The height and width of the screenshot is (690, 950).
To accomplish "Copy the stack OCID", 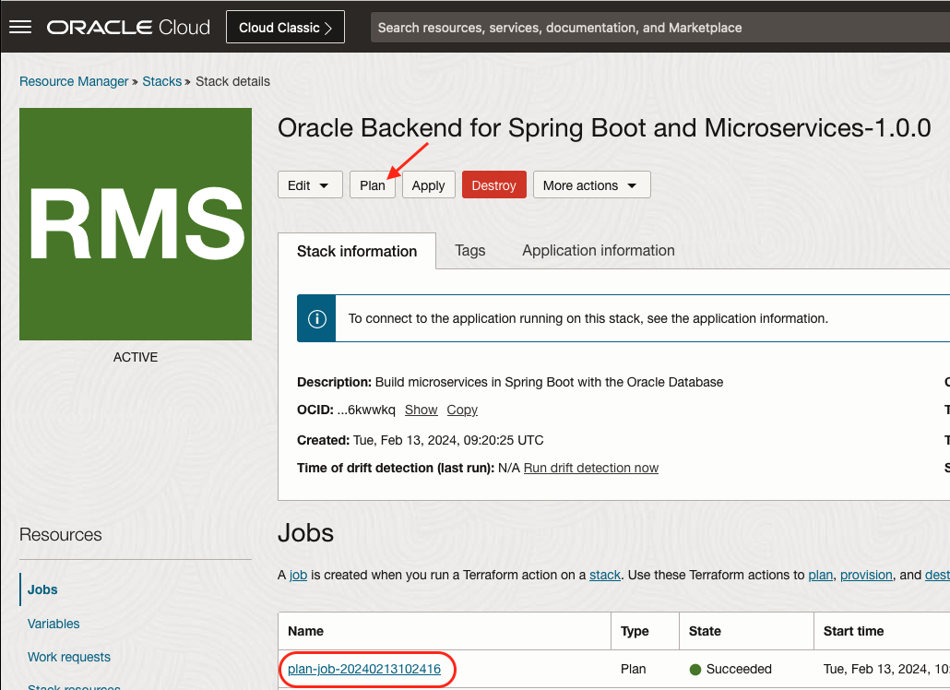I will pos(462,410).
